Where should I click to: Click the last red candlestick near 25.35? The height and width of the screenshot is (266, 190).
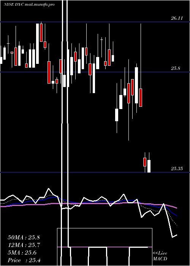coord(145,162)
